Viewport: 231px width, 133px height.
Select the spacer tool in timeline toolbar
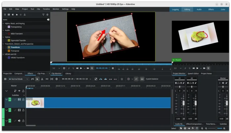47,79
